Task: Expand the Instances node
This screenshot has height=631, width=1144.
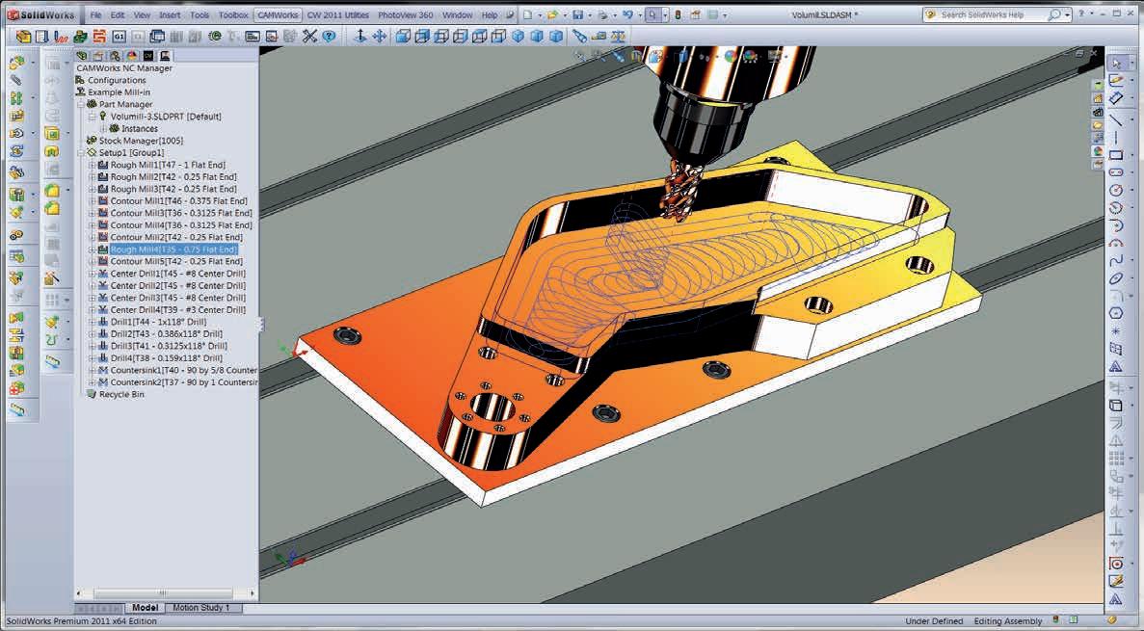Action: tap(103, 128)
